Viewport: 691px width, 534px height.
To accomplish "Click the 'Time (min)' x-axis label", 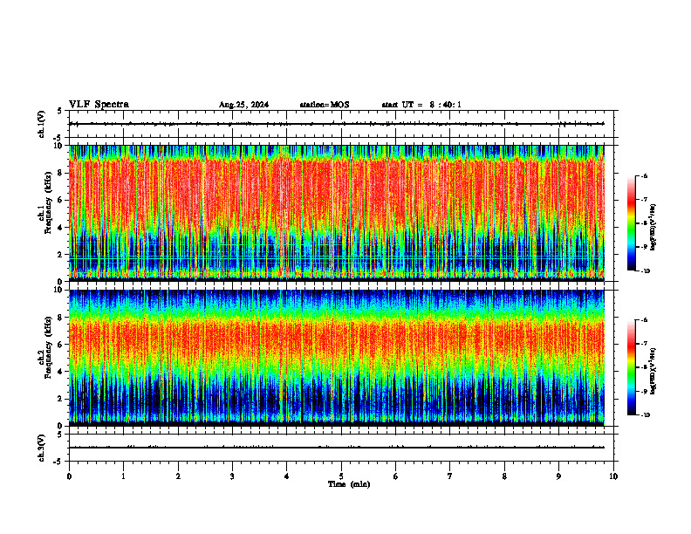I will 349,484.
